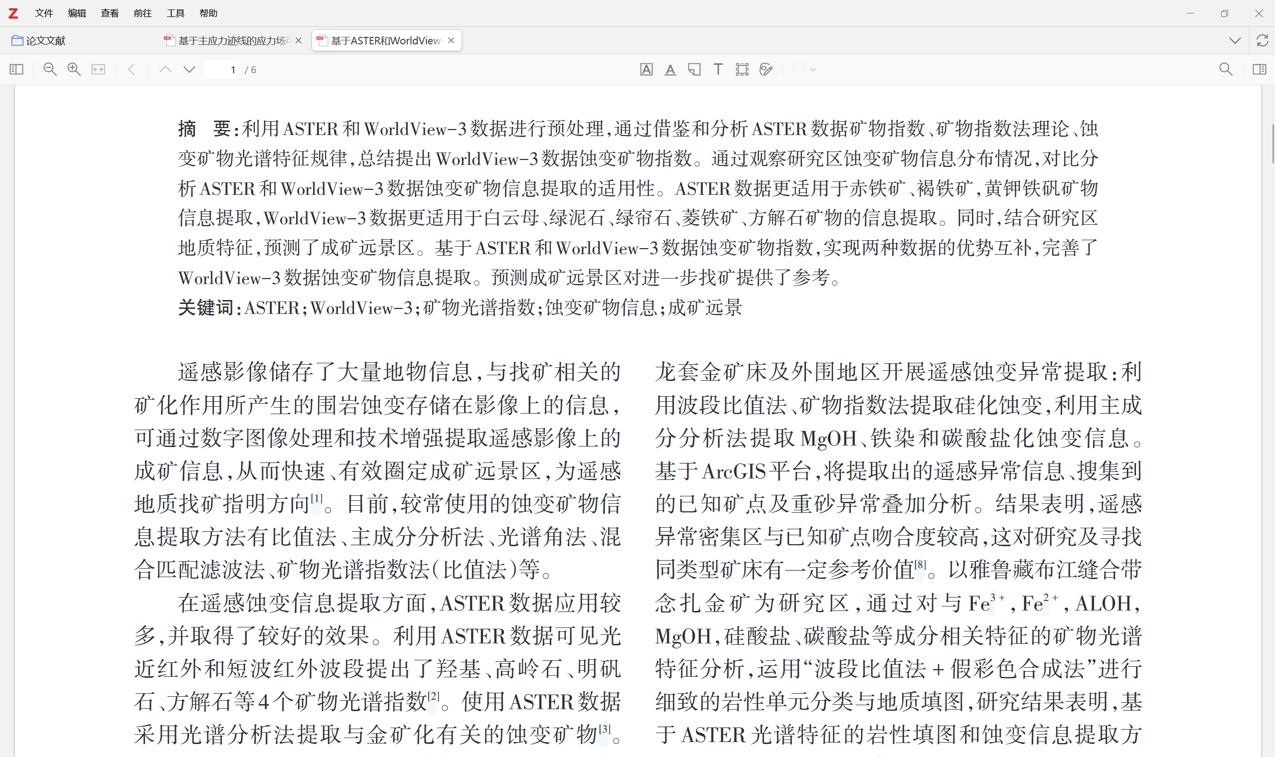Select the sticky note annotation tool
Viewport: 1275px width, 757px height.
694,69
